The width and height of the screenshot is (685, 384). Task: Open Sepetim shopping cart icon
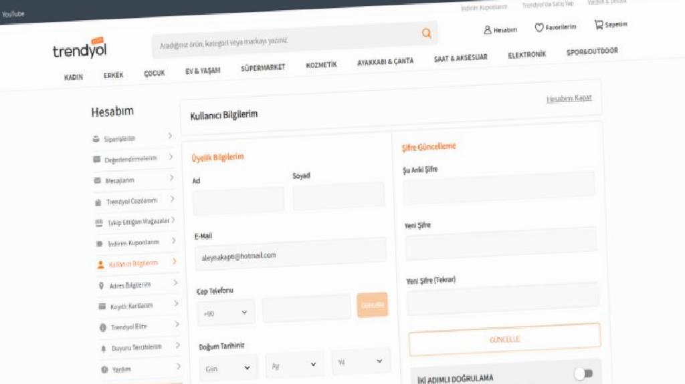[599, 25]
